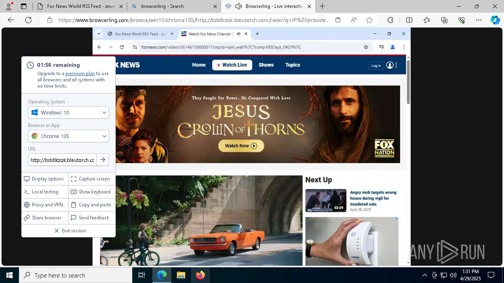
Task: Open Fox News Shows menu
Action: tap(266, 65)
